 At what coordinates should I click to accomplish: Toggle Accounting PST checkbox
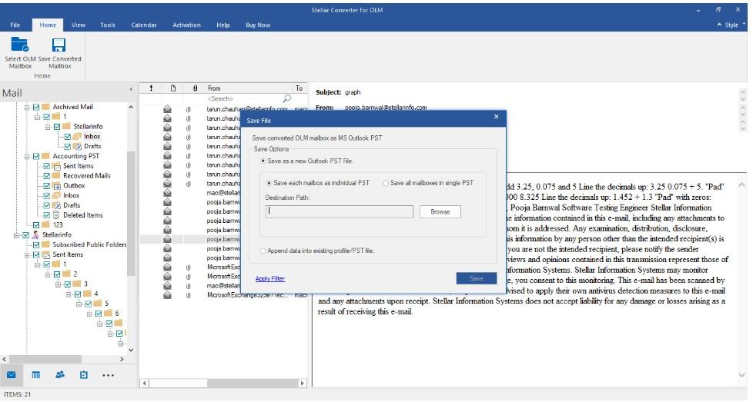(x=36, y=156)
